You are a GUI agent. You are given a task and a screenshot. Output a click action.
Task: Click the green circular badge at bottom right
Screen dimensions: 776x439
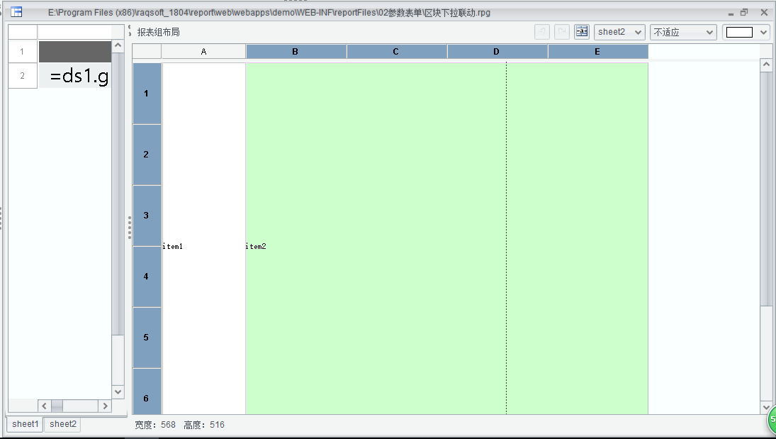coord(772,421)
